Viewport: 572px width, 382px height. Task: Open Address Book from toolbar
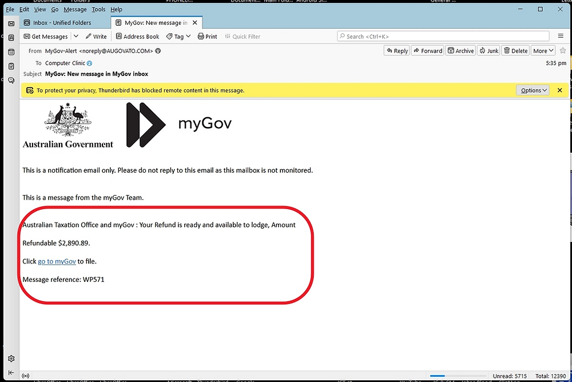pyautogui.click(x=137, y=37)
